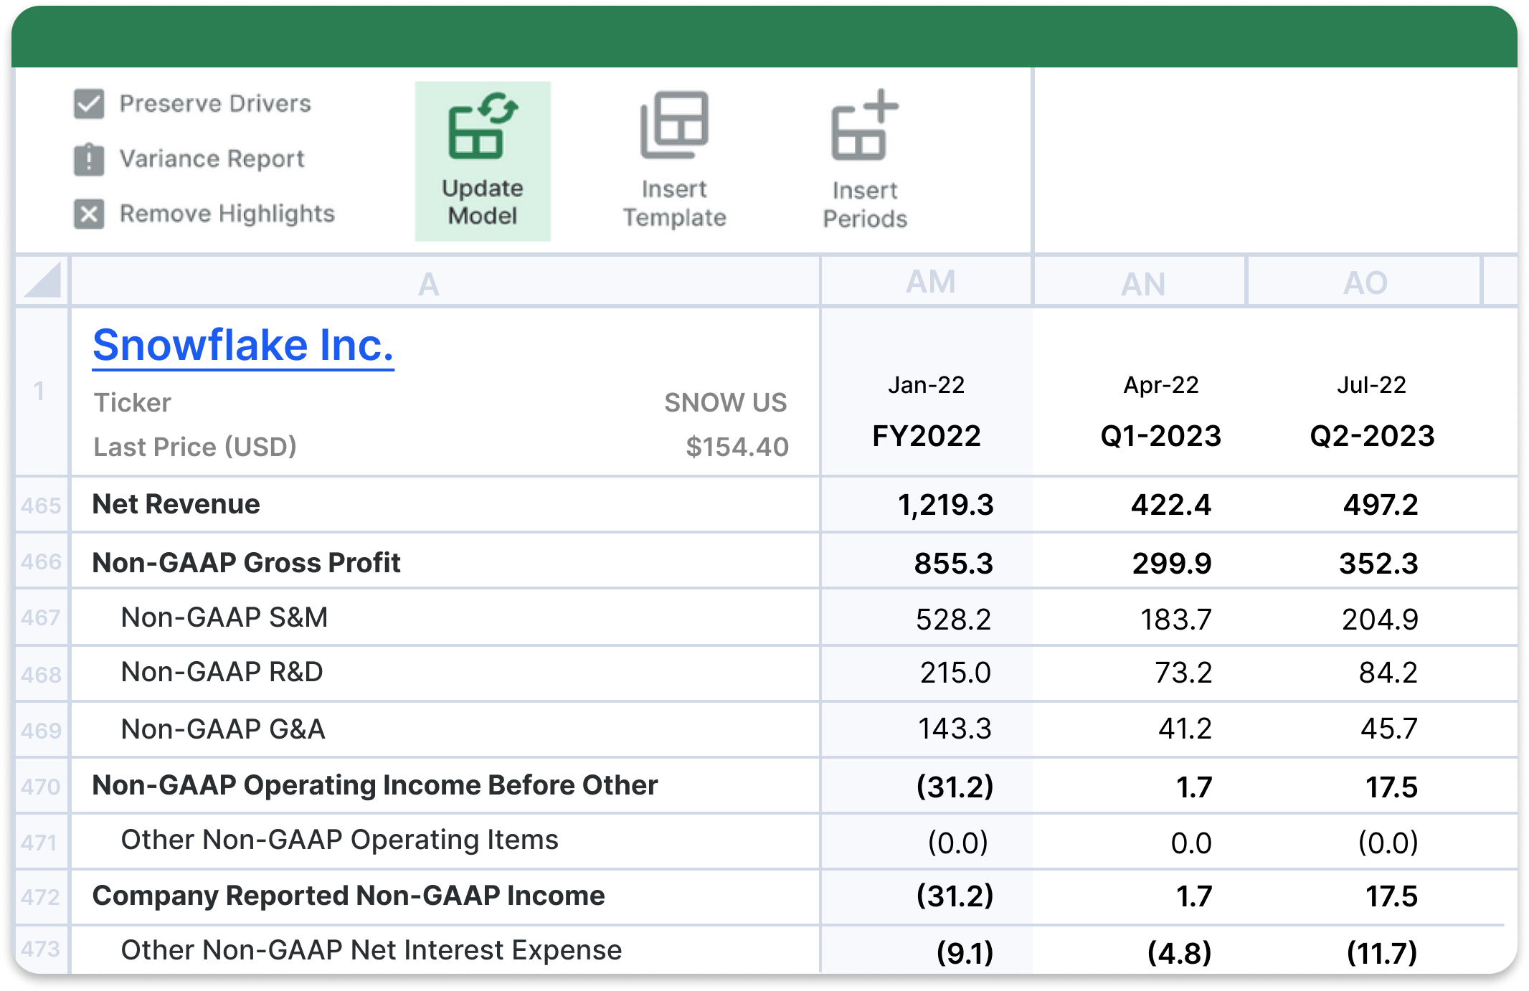Click Gross Profit value 299.9

(1172, 564)
